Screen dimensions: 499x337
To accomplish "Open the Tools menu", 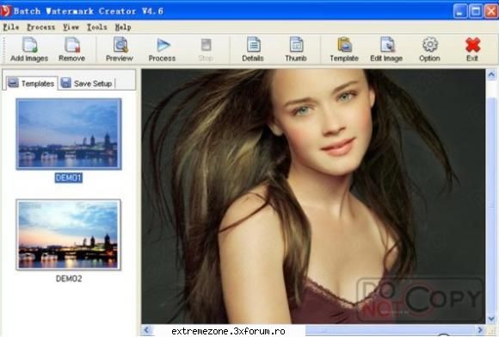I will point(96,28).
